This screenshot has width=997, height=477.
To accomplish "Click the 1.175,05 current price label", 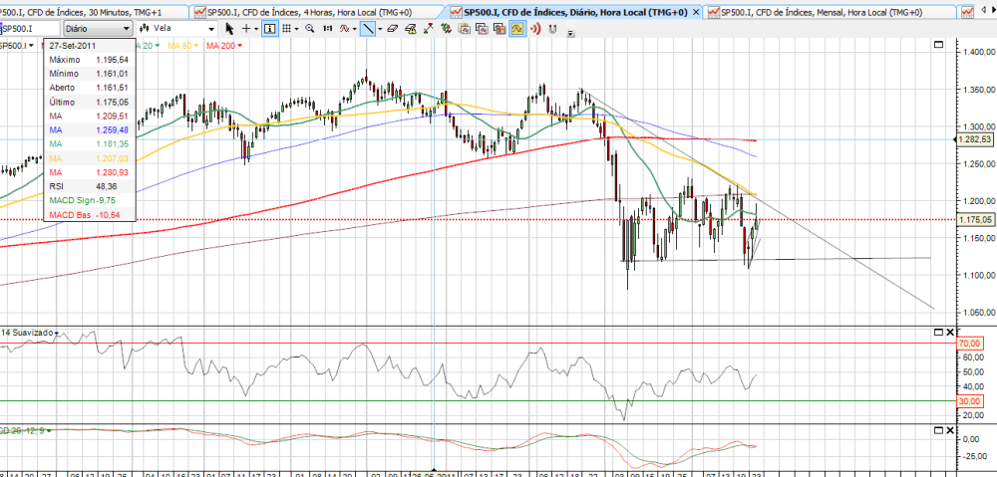I will [977, 220].
